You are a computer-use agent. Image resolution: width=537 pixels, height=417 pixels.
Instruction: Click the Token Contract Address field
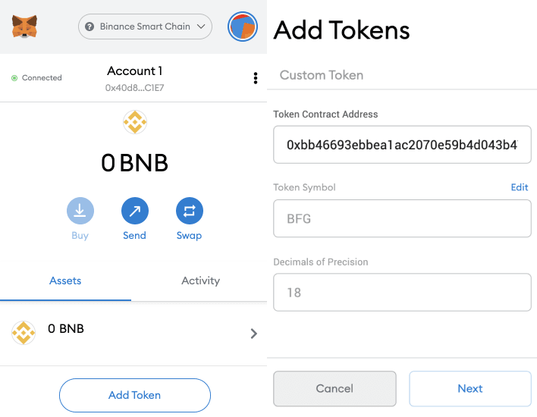[402, 145]
